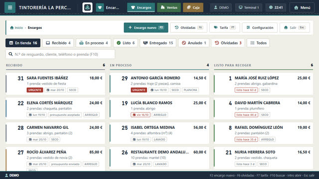This screenshot has width=319, height=179.
Task: Open order 1 María José Ruiz López
Action: tap(263, 84)
